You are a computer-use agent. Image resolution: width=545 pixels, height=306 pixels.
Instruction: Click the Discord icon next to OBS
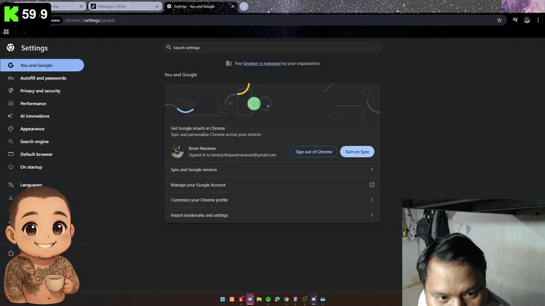pyautogui.click(x=314, y=299)
